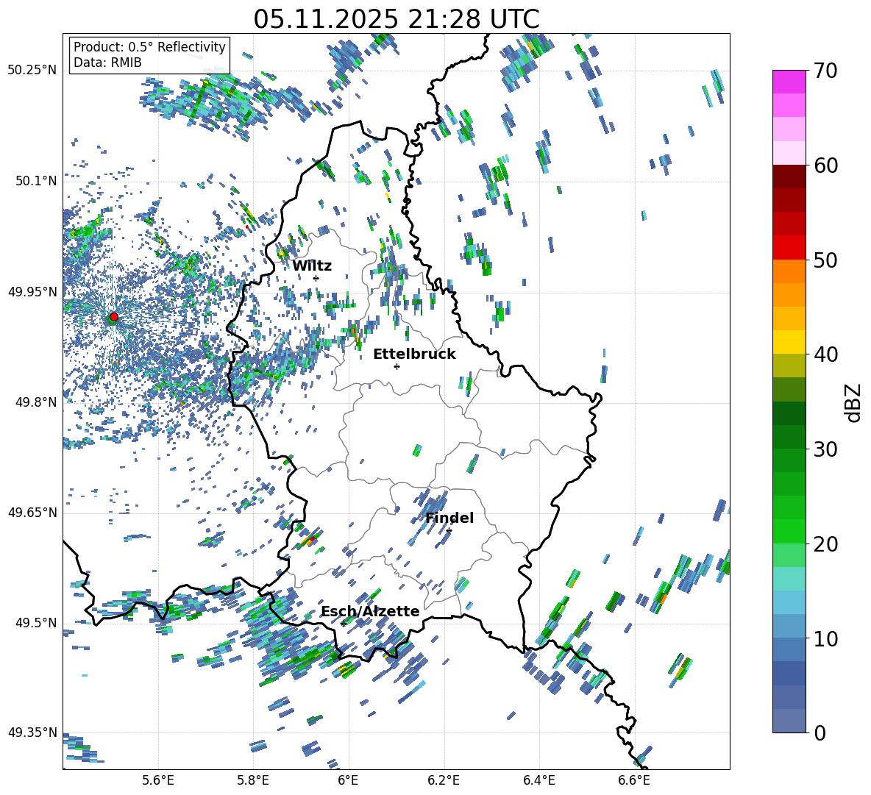Click the bright red colorbar segment above 50
The image size is (871, 795).
coord(789,247)
